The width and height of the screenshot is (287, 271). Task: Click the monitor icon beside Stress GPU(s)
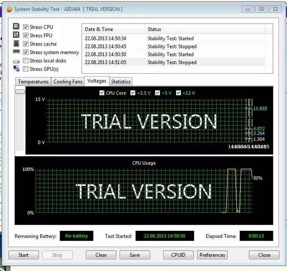tap(16, 69)
